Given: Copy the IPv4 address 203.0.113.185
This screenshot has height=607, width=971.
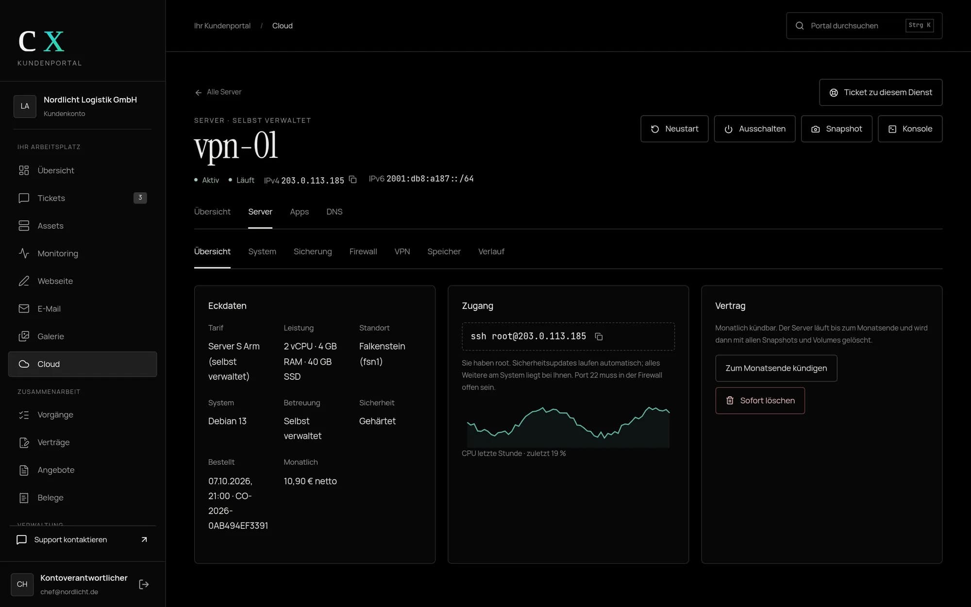Looking at the screenshot, I should [x=353, y=180].
